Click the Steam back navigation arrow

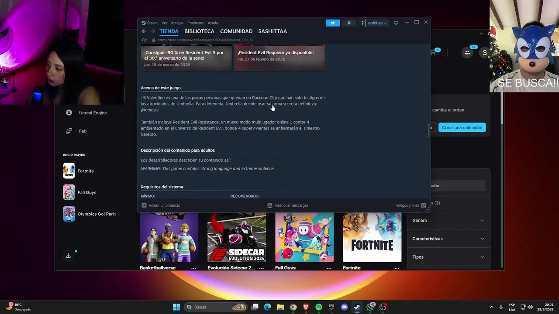(x=144, y=31)
